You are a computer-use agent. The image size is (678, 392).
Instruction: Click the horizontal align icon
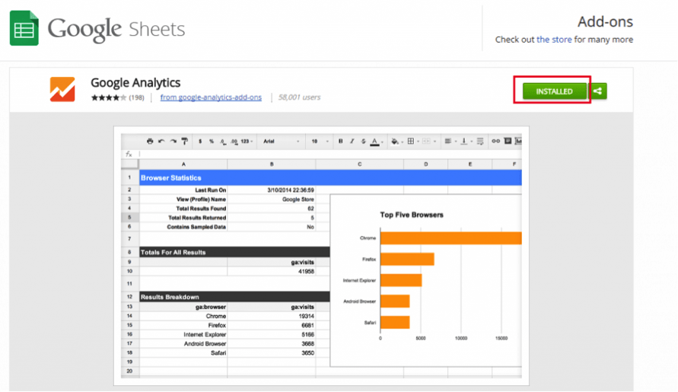pyautogui.click(x=448, y=141)
